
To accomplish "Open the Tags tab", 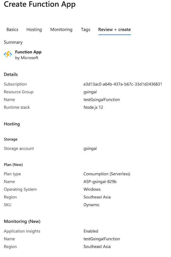I will 85,29.
